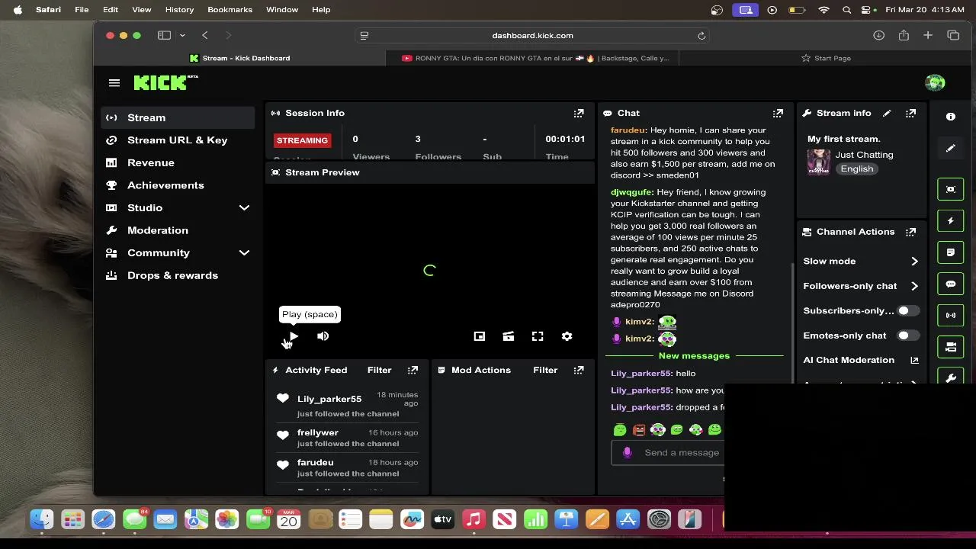The height and width of the screenshot is (549, 976).
Task: Expand the Community sidebar section
Action: [x=244, y=252]
